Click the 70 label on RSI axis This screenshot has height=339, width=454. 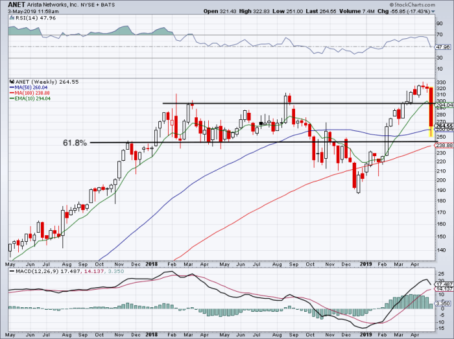coord(440,35)
